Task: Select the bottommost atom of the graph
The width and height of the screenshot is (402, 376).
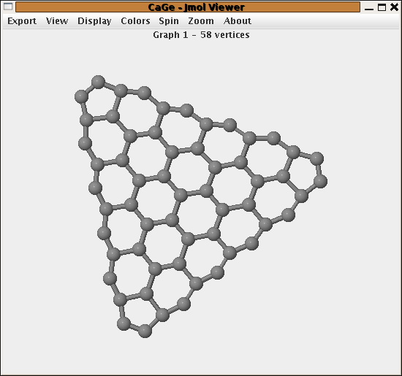Action: pos(145,331)
